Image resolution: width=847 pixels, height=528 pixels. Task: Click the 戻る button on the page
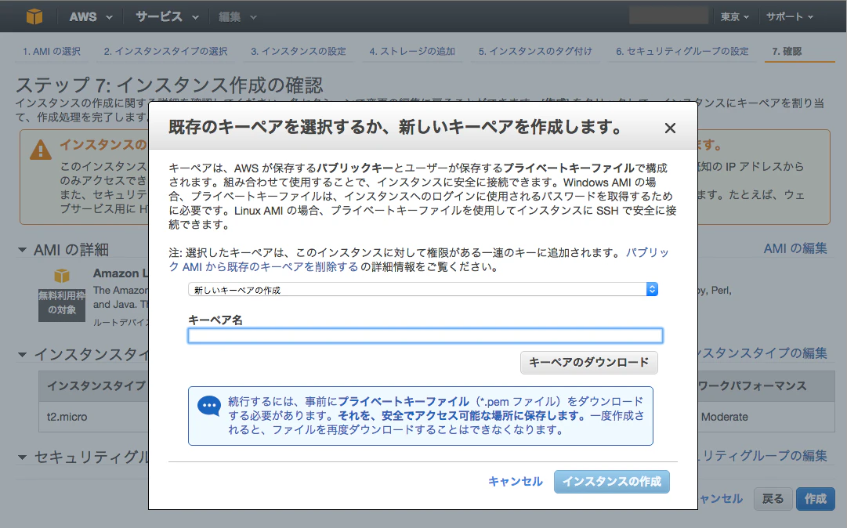(773, 499)
